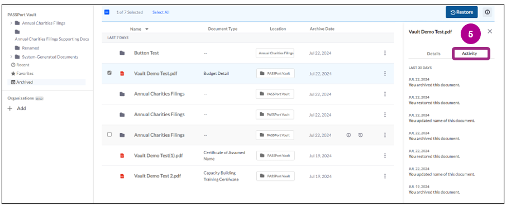511x210 pixels.
Task: Open the three-dot menu for Vault Demo Test 2.pdf
Action: [385, 176]
